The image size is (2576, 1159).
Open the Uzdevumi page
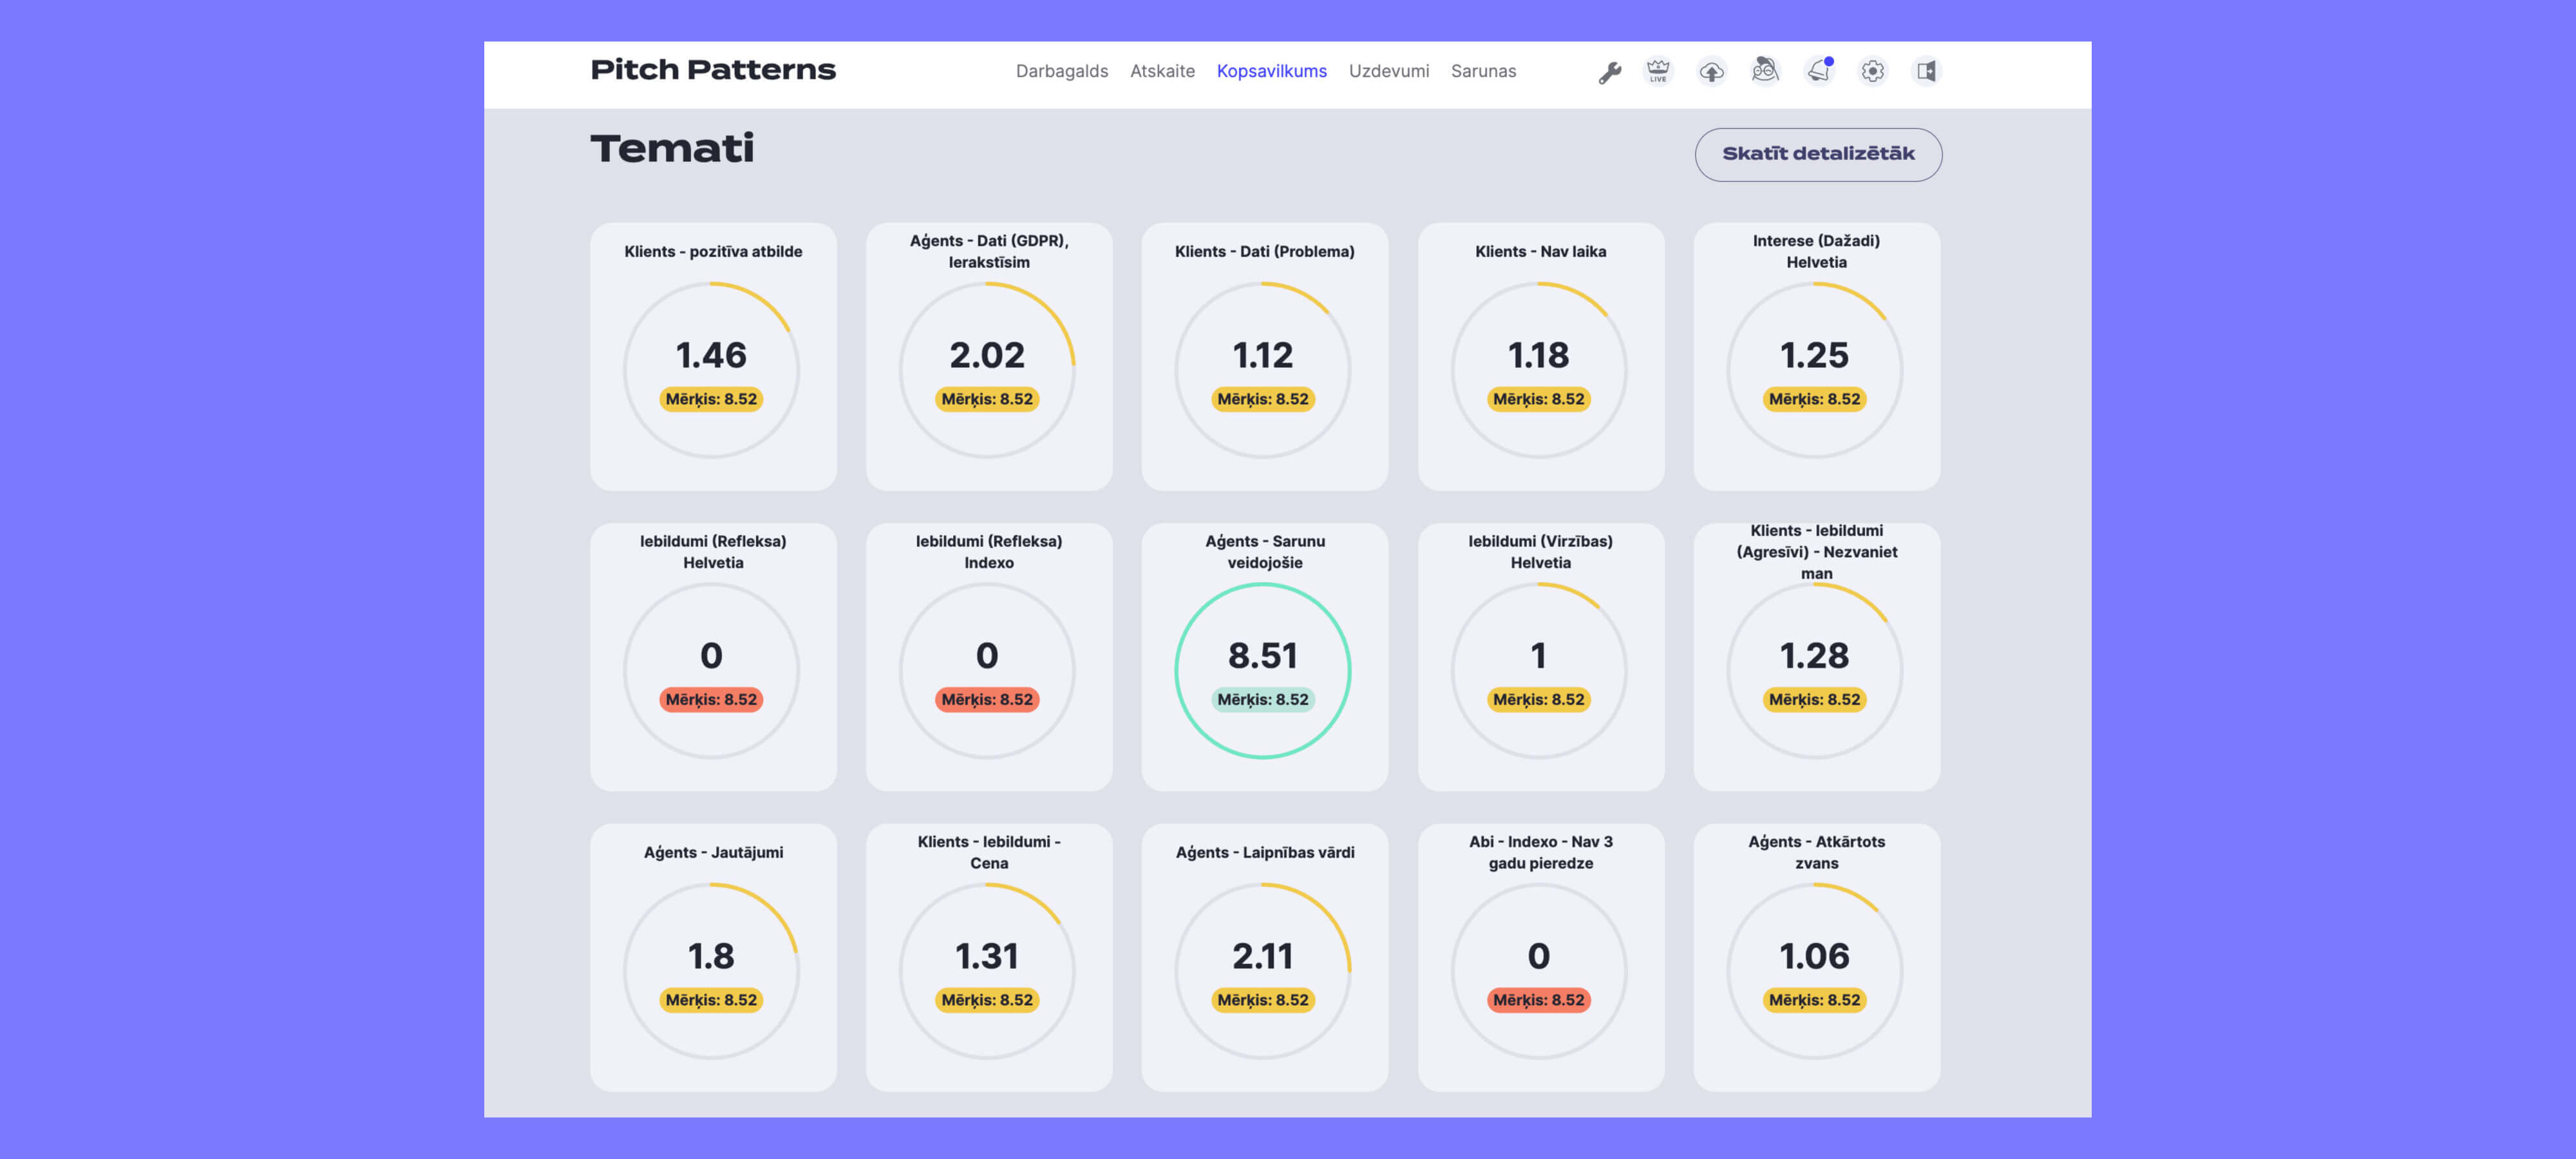(x=1390, y=71)
